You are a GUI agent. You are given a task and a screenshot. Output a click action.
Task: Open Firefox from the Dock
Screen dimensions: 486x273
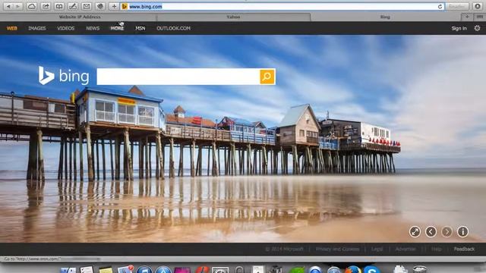pos(353,270)
